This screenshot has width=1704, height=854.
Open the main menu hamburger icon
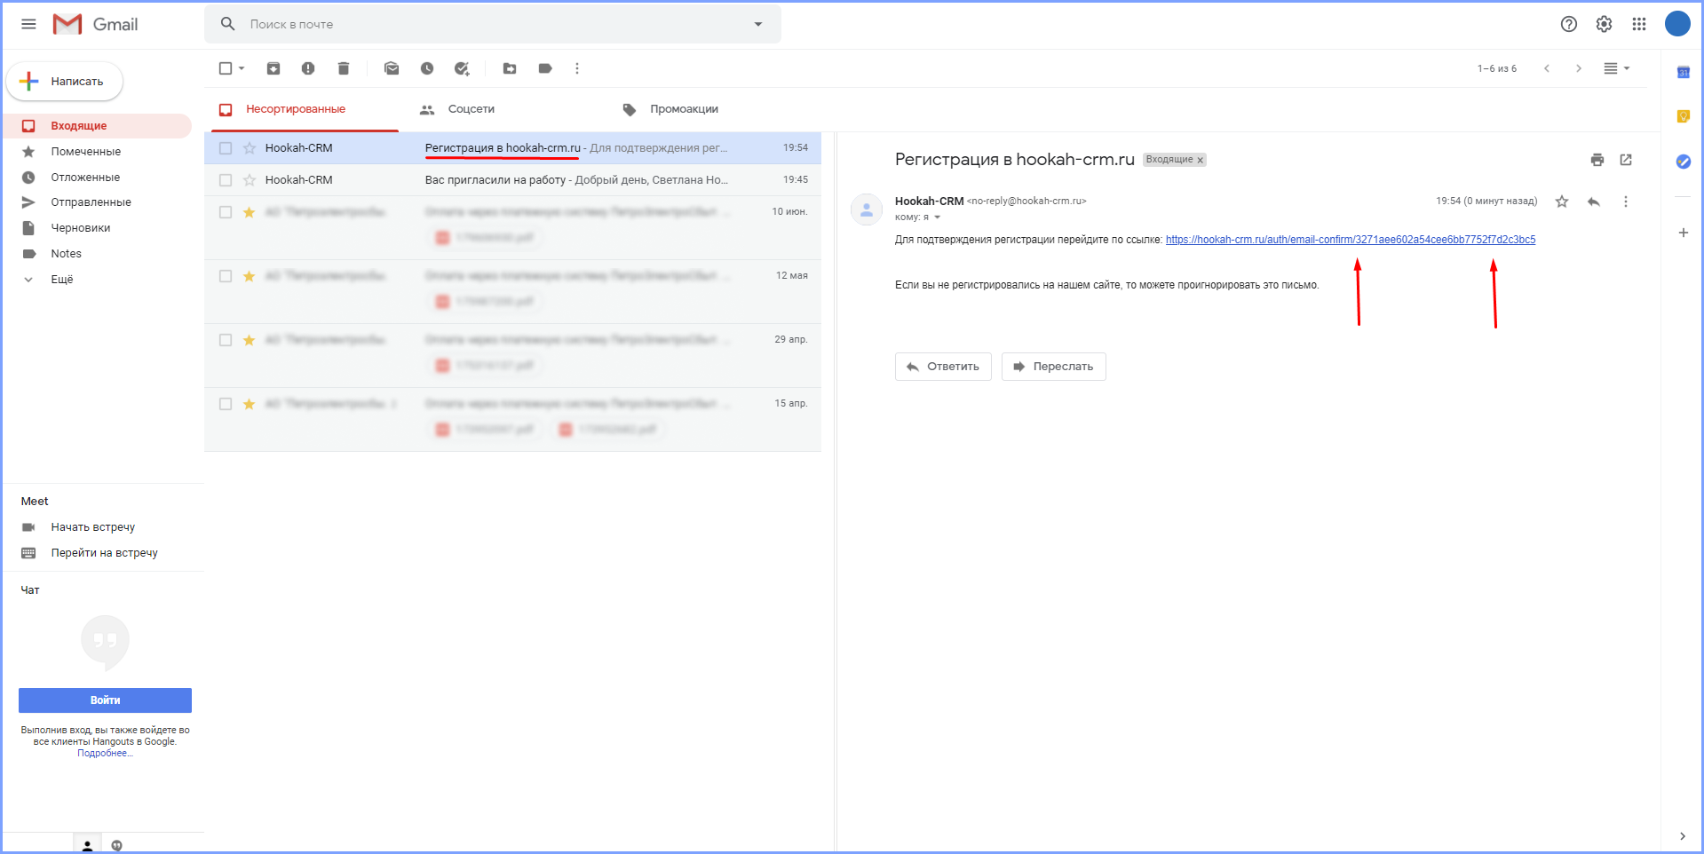click(x=28, y=24)
